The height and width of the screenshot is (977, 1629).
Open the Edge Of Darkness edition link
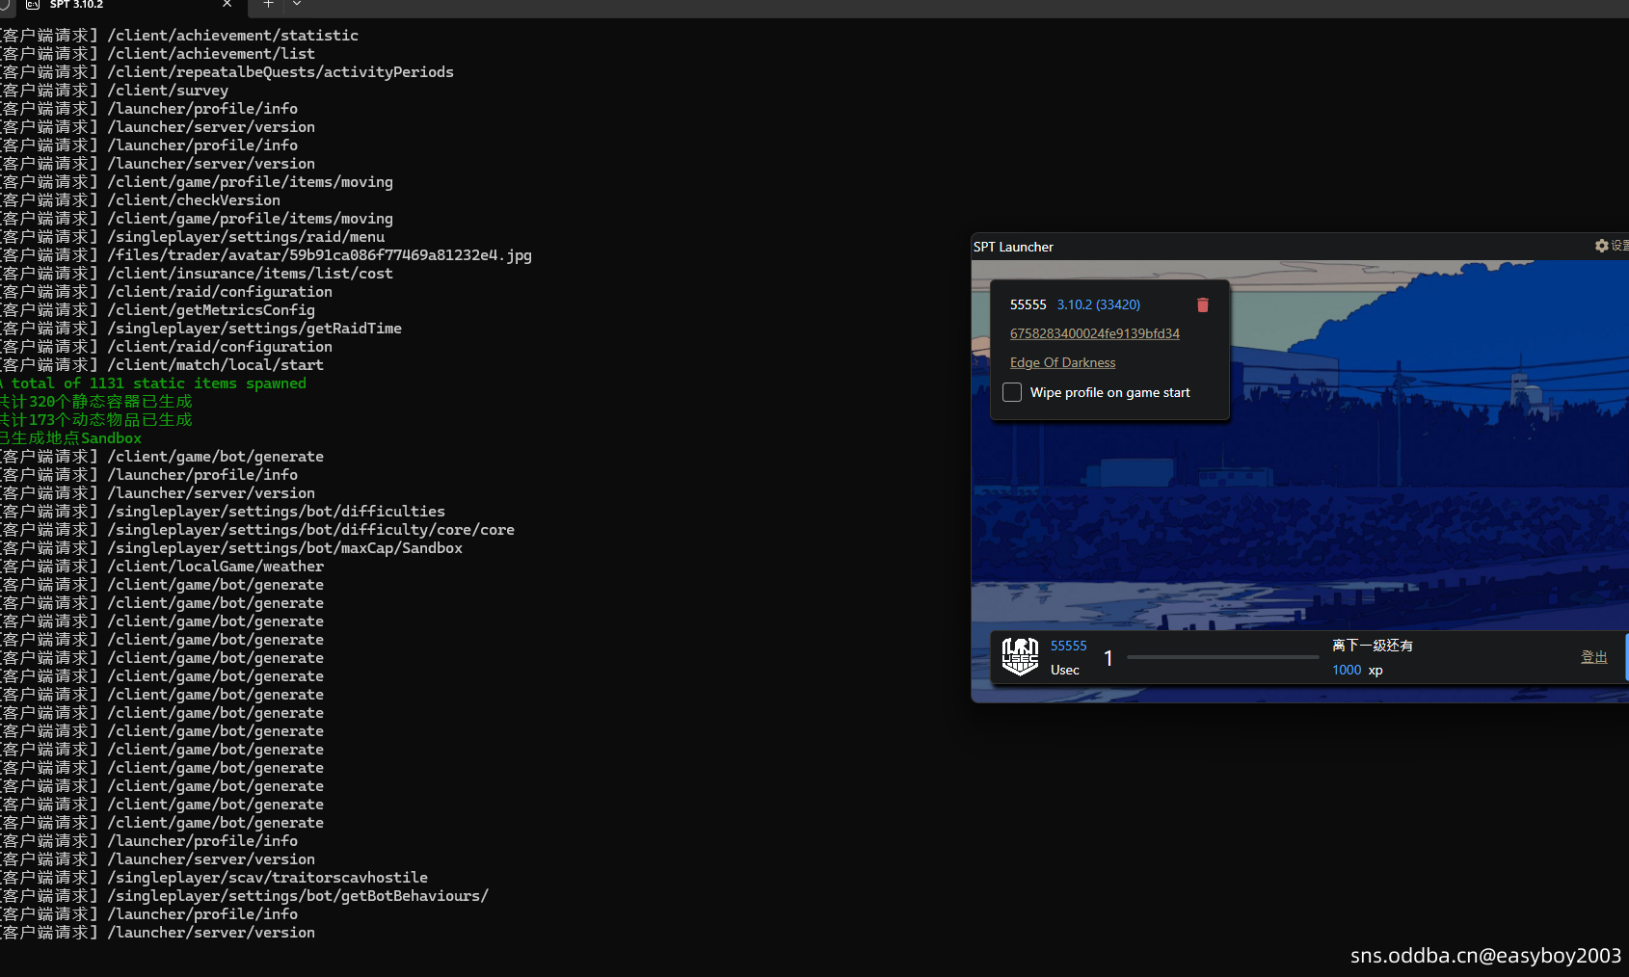[1062, 362]
